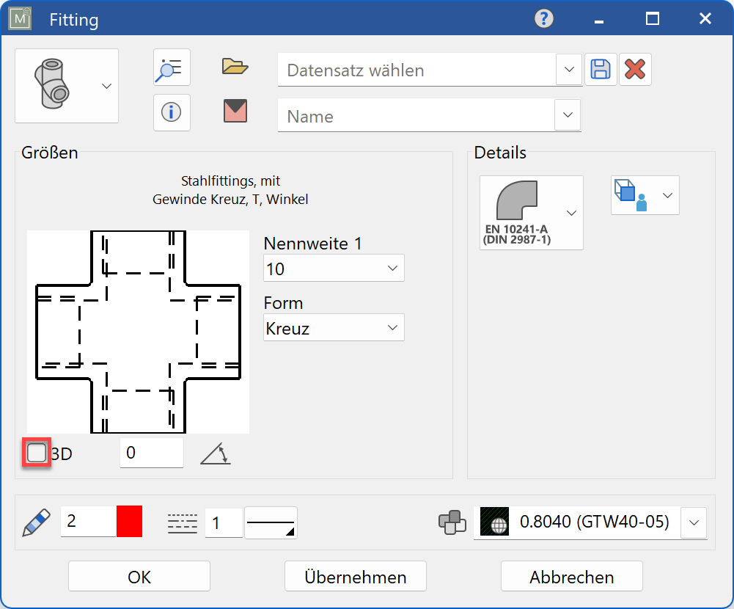Apply changes using Übernehmen
This screenshot has width=734, height=609.
coord(355,576)
